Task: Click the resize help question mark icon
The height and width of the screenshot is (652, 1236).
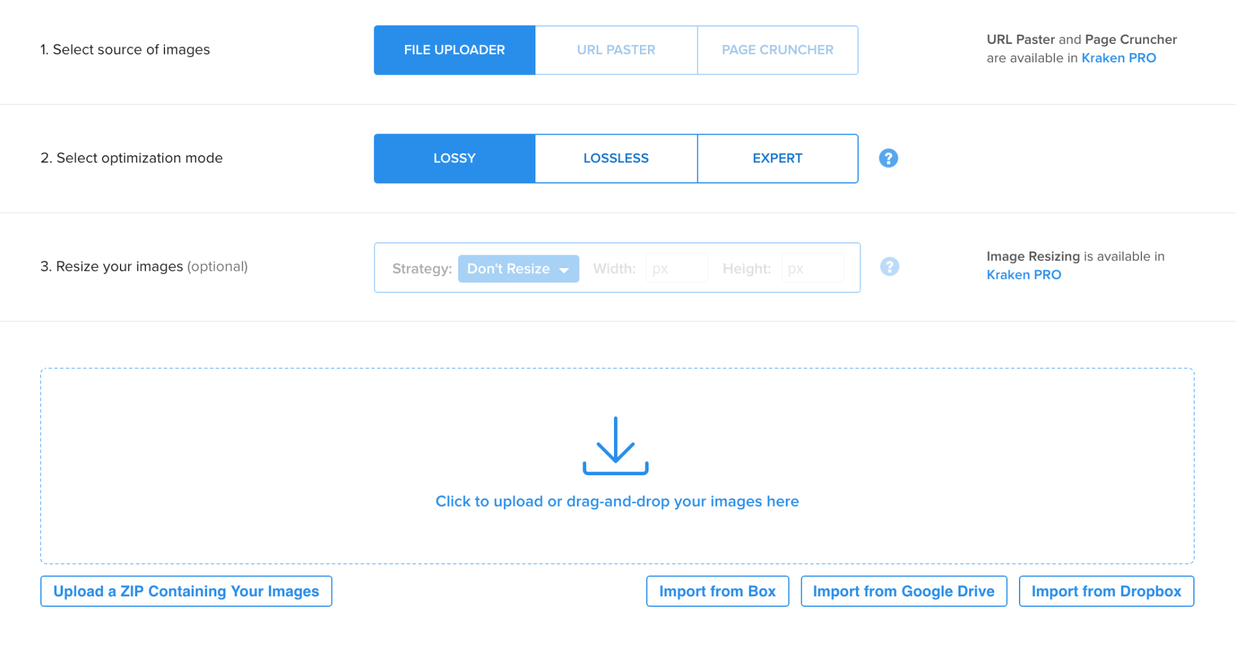Action: click(x=889, y=267)
